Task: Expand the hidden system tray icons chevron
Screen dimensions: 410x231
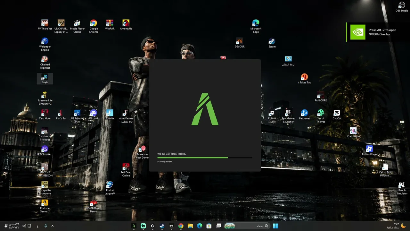Action: (x=53, y=226)
